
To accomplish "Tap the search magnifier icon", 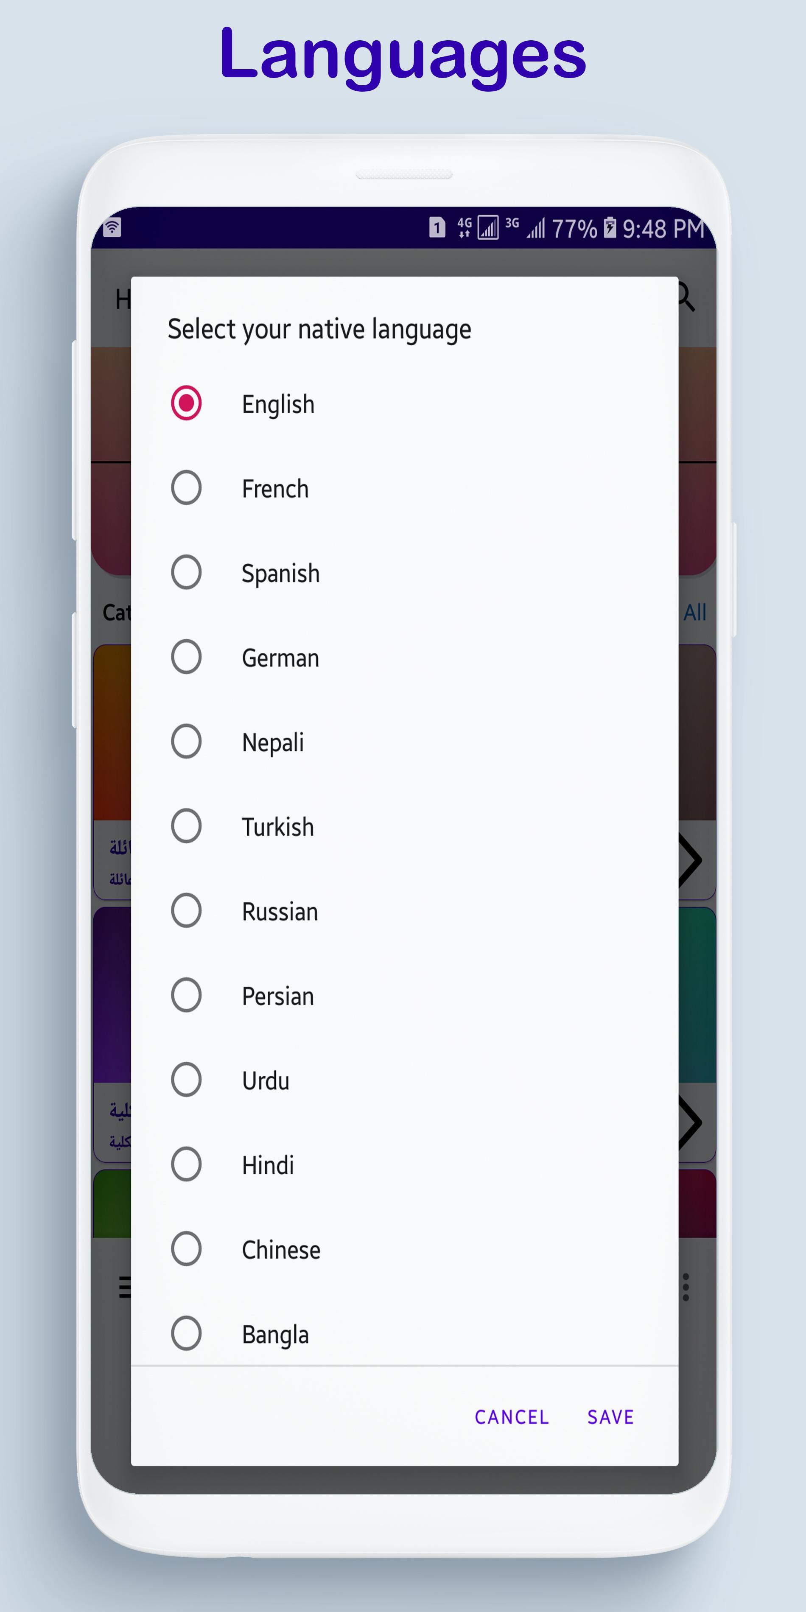I will [687, 297].
